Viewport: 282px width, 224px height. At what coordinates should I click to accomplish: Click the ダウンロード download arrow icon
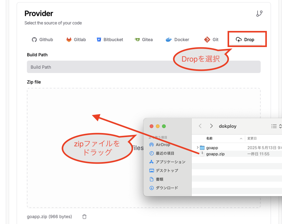coord(152,188)
